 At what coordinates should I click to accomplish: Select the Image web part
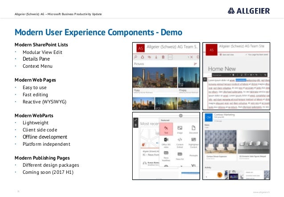[180, 130]
